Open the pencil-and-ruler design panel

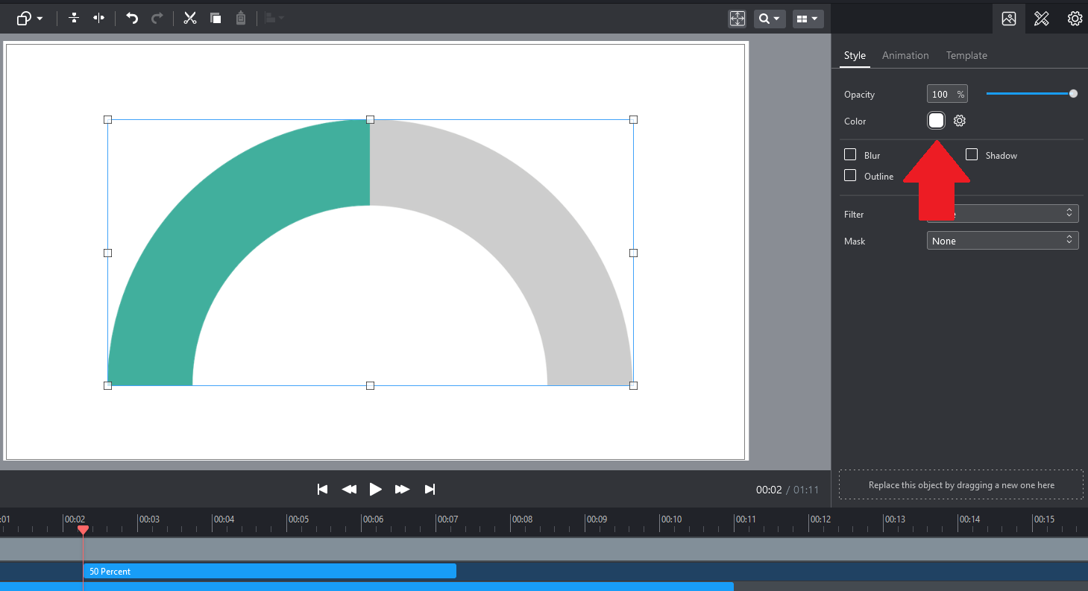point(1042,19)
